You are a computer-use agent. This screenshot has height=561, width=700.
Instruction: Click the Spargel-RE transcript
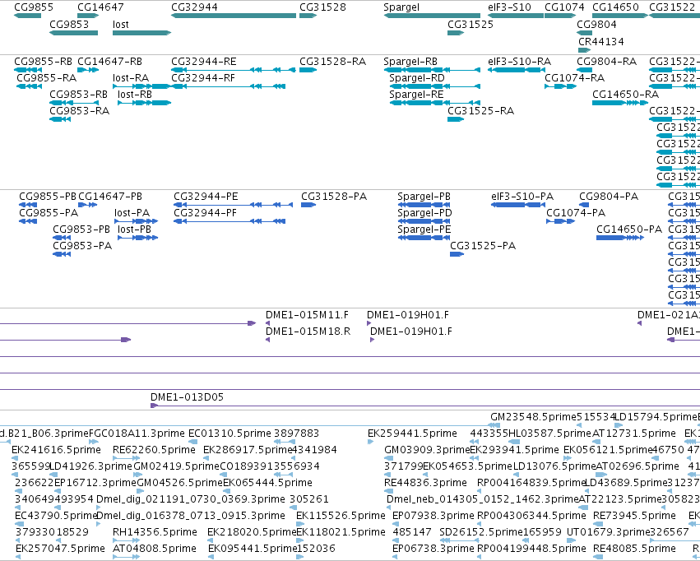(x=435, y=103)
